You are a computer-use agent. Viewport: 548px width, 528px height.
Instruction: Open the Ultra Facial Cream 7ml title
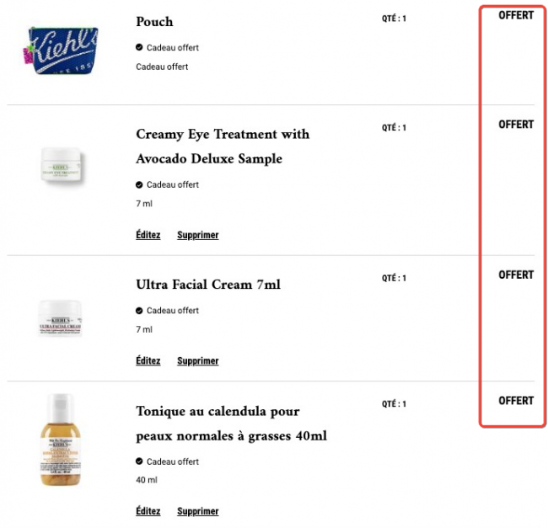tap(208, 285)
